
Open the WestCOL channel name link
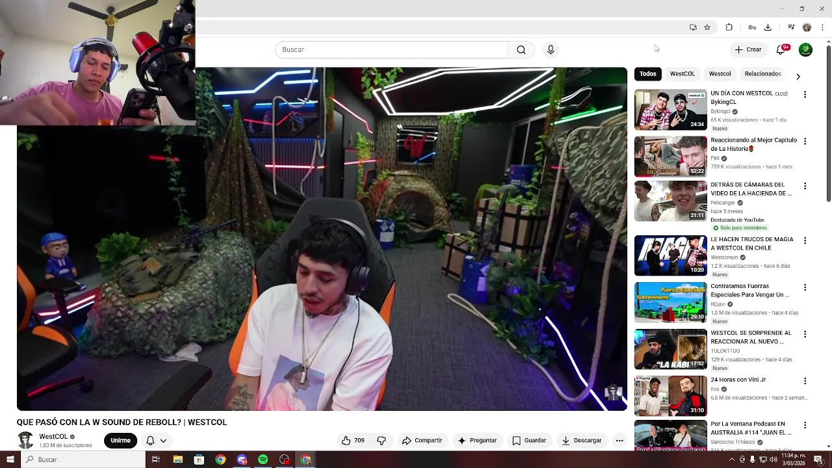pos(53,437)
